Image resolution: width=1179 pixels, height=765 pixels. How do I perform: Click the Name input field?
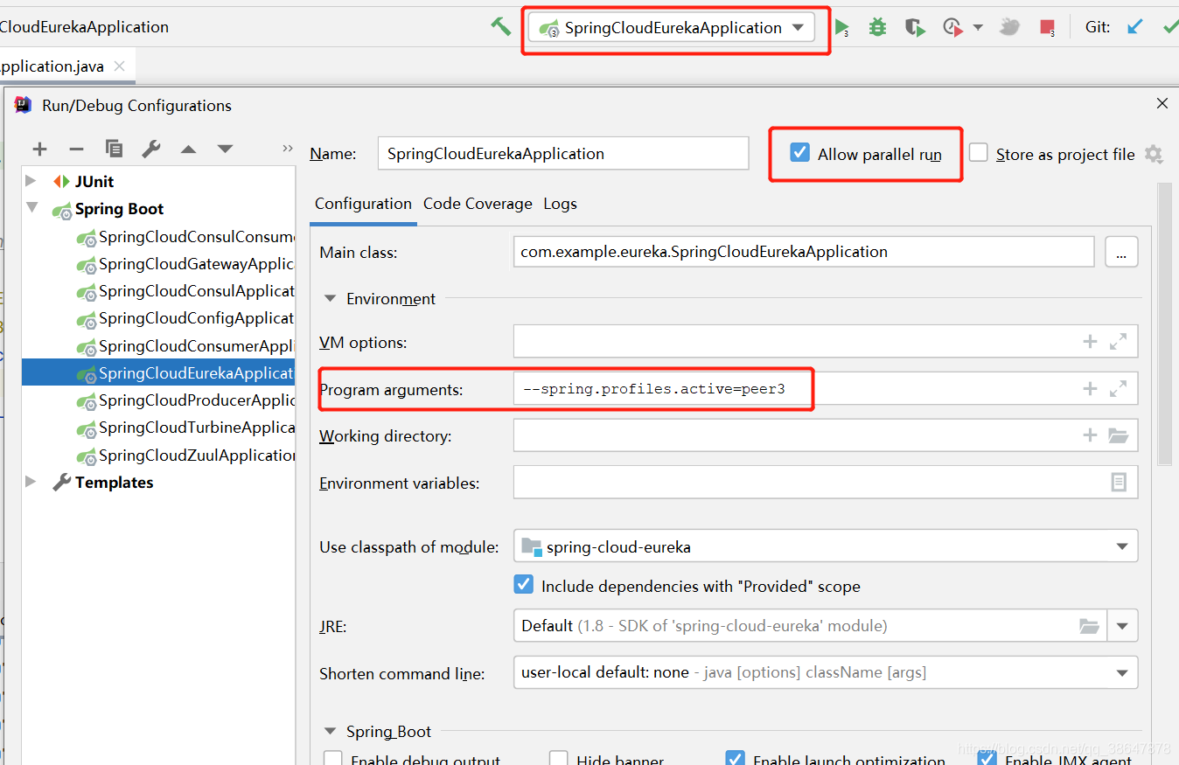(x=563, y=153)
